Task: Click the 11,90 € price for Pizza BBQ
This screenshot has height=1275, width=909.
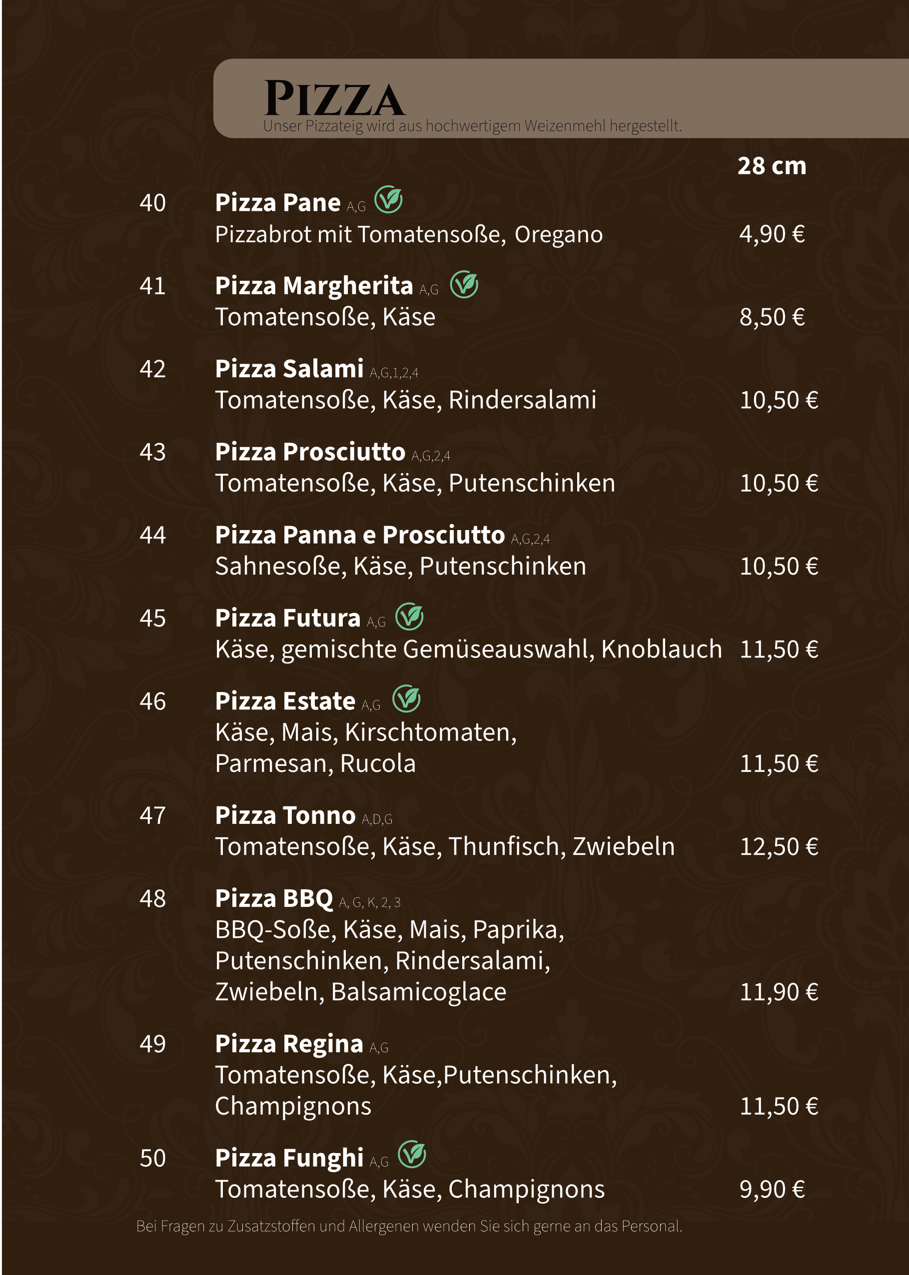Action: (x=779, y=992)
